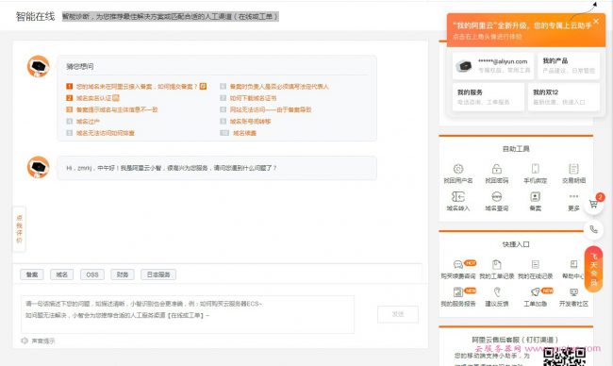Open the 交易明细 document tool
Screen dimensions: 613x366
click(573, 174)
